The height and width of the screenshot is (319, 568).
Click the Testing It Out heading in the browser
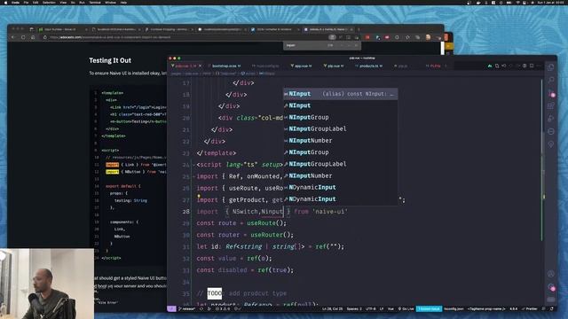[x=110, y=60]
